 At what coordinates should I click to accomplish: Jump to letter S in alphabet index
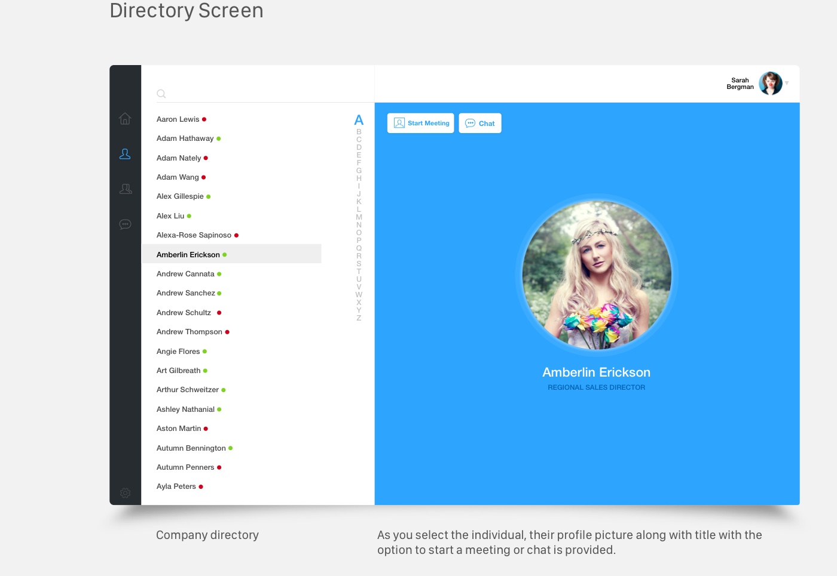[359, 264]
